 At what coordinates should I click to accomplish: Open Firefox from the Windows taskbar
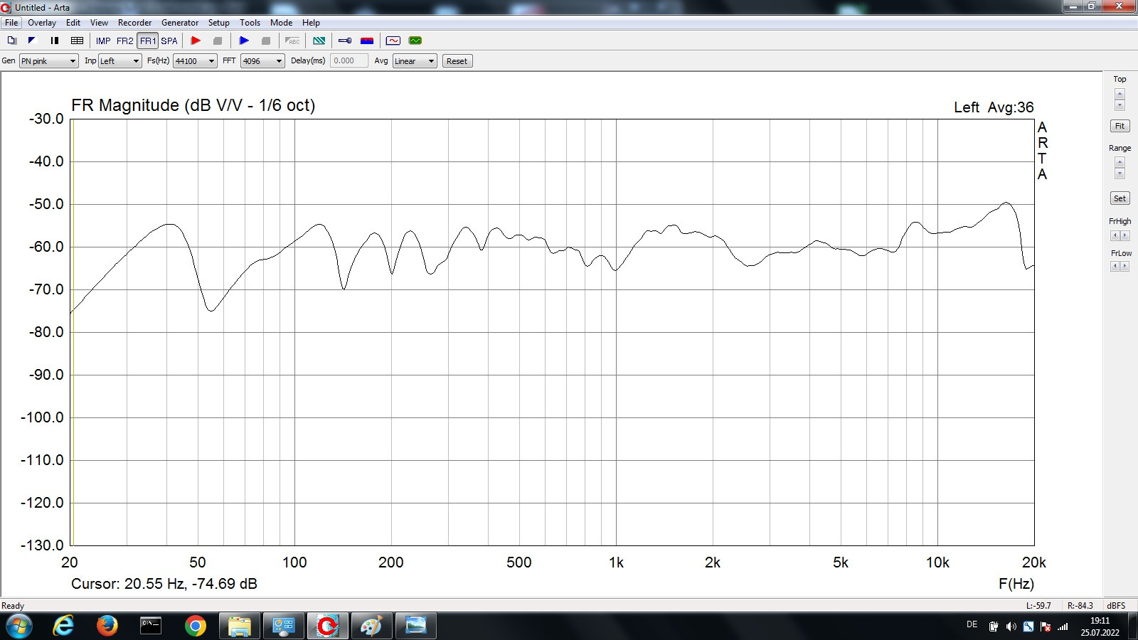(107, 626)
